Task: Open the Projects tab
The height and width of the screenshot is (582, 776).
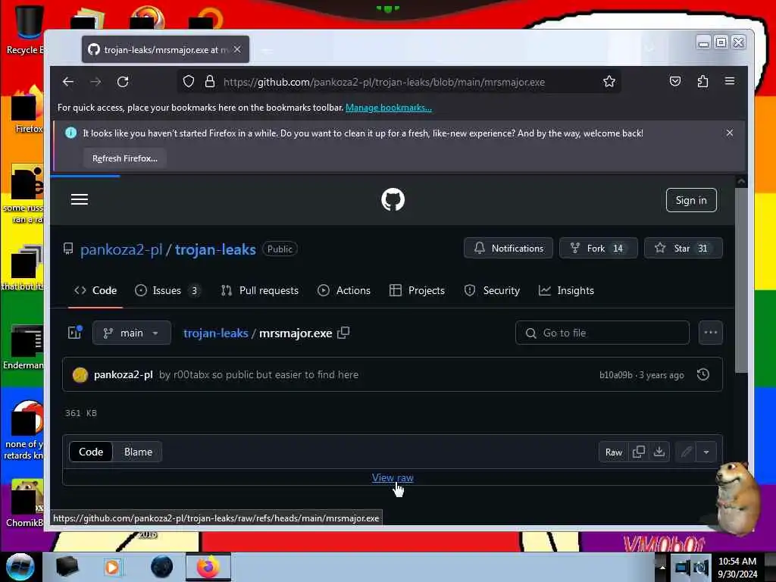Action: pyautogui.click(x=418, y=290)
